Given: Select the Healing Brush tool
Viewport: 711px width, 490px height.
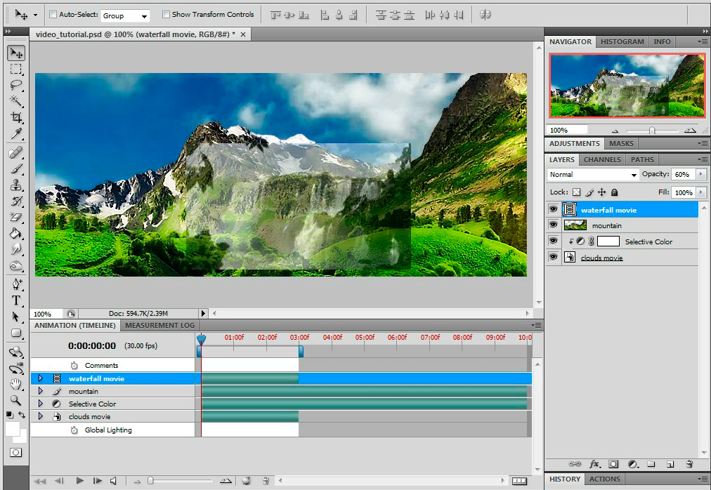Looking at the screenshot, I should (x=16, y=153).
